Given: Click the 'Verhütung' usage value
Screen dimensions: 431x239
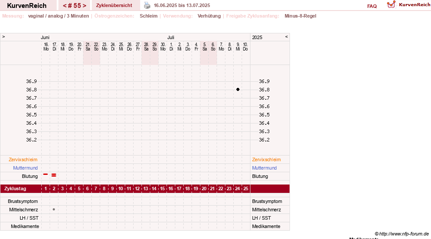Looking at the screenshot, I should 209,16.
